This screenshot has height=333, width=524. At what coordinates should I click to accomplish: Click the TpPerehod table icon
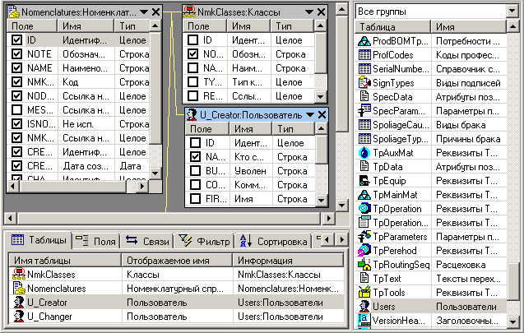[365, 250]
